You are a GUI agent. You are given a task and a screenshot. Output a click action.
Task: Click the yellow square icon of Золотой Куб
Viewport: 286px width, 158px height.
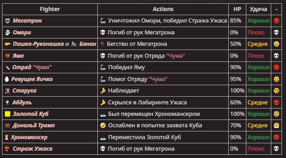[7, 114]
